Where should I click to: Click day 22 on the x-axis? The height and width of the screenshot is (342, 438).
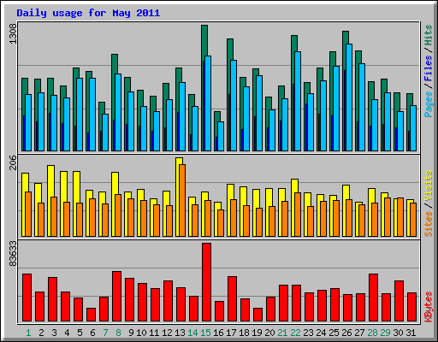295,333
